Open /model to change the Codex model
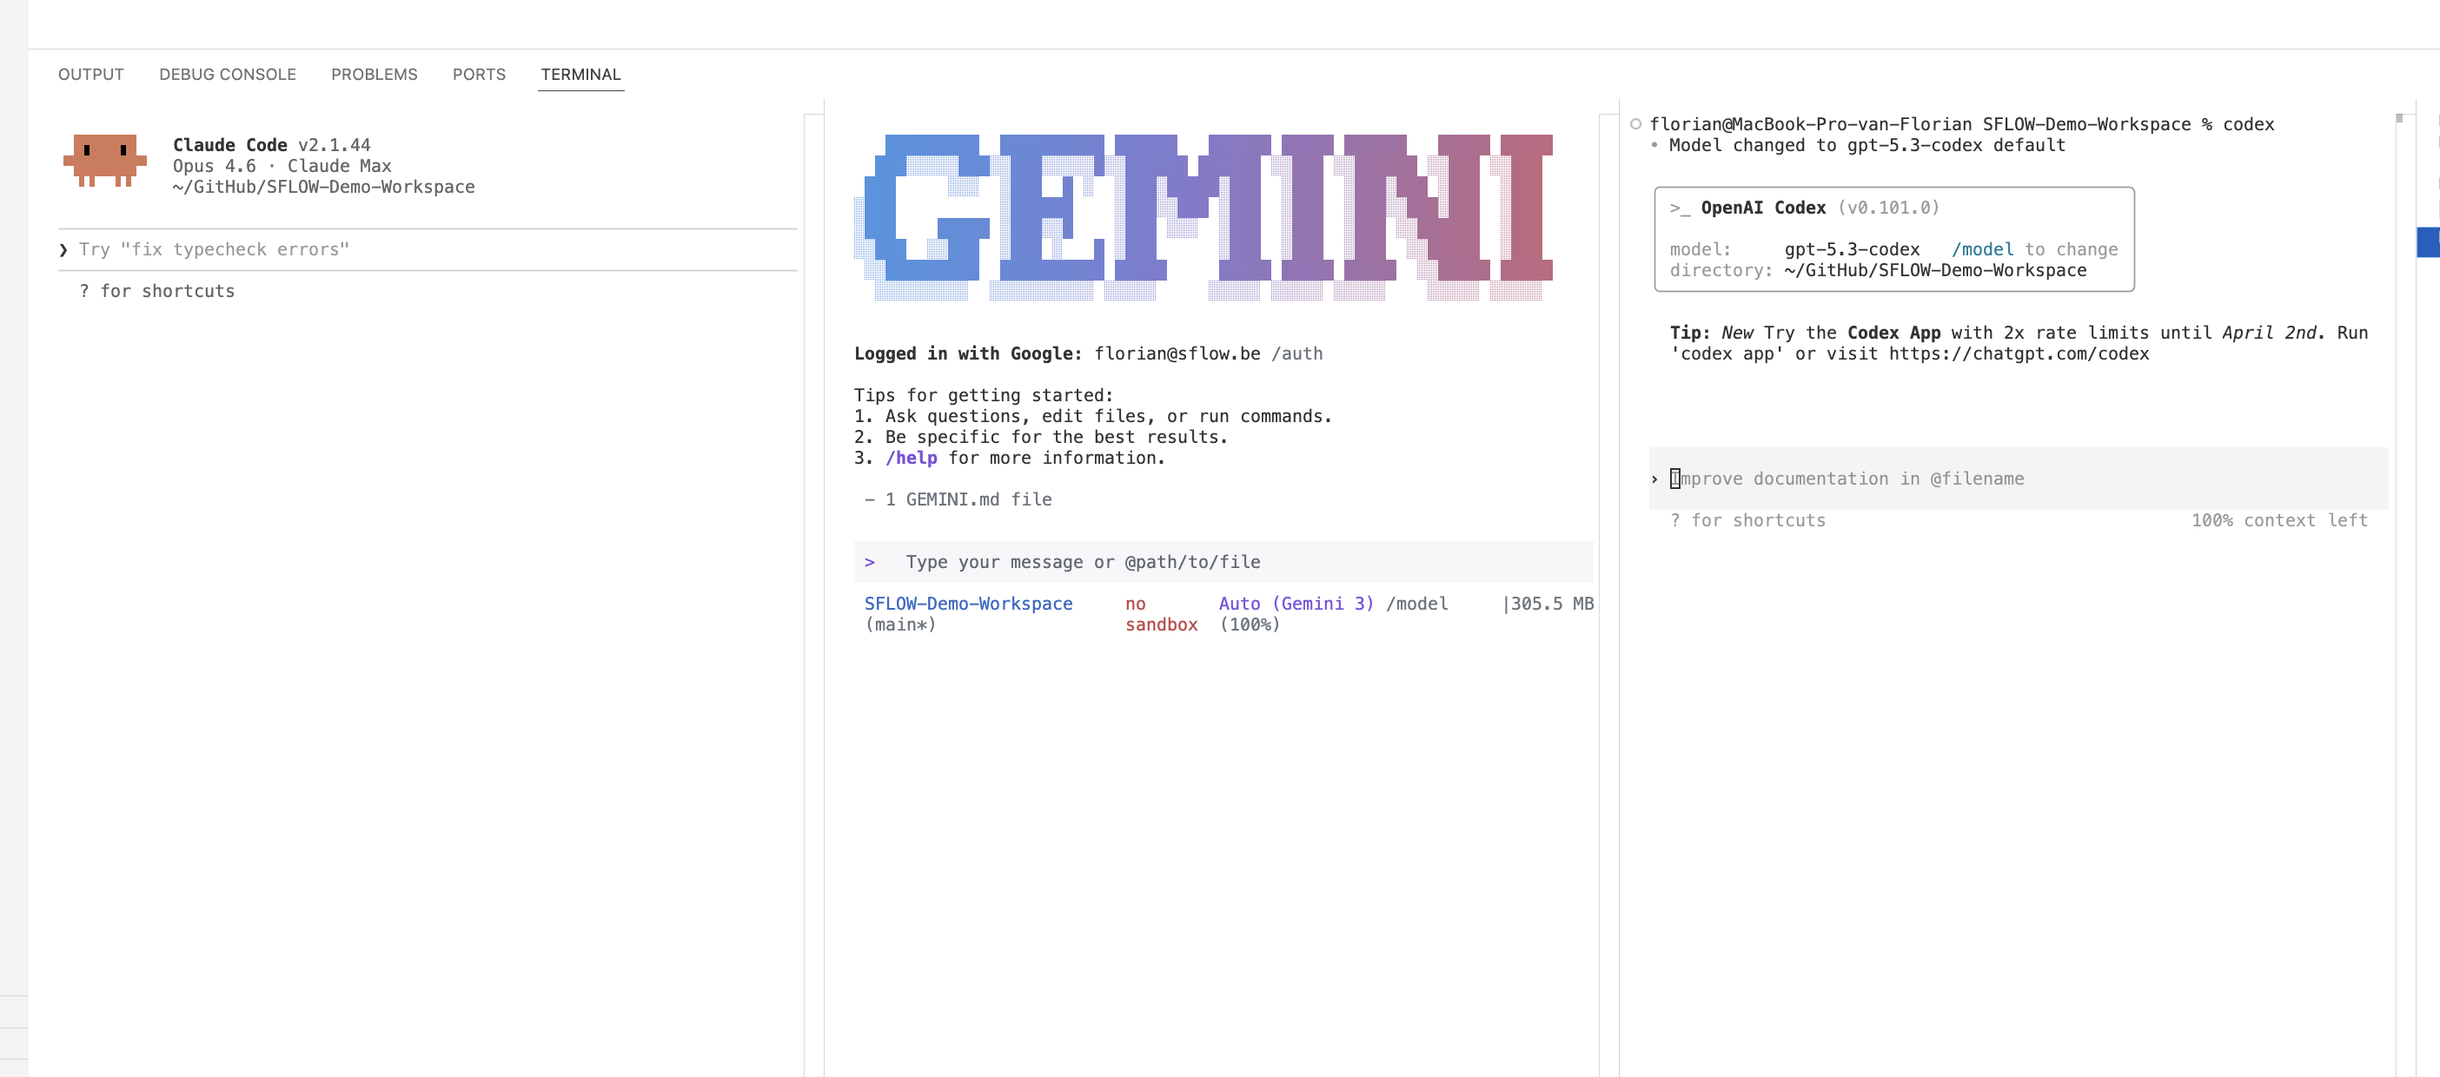The image size is (2440, 1077). pyautogui.click(x=1981, y=249)
